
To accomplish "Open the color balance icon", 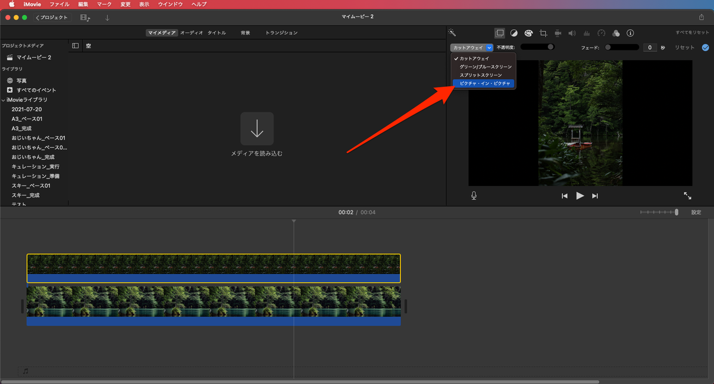I will pyautogui.click(x=514, y=33).
